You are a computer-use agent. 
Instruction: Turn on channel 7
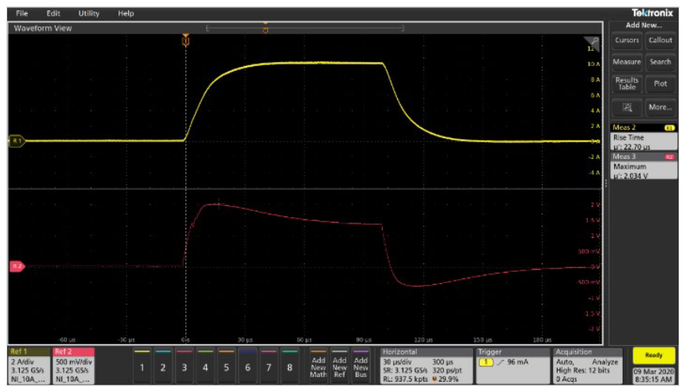269,366
